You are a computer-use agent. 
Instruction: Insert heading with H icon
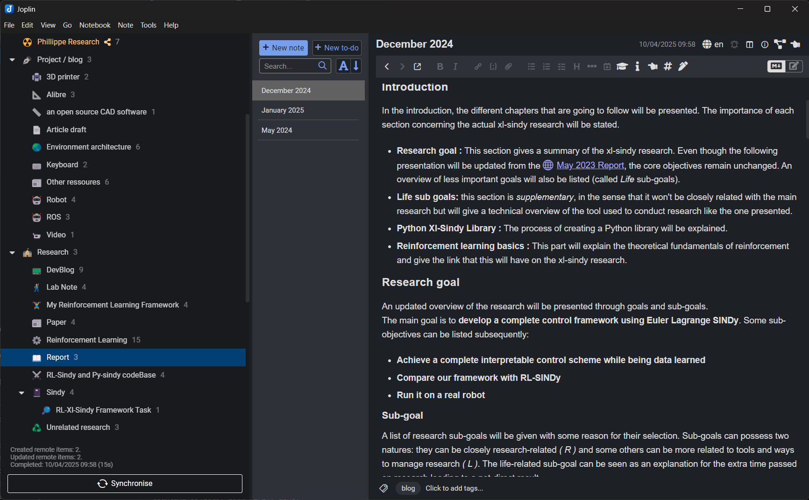point(577,66)
